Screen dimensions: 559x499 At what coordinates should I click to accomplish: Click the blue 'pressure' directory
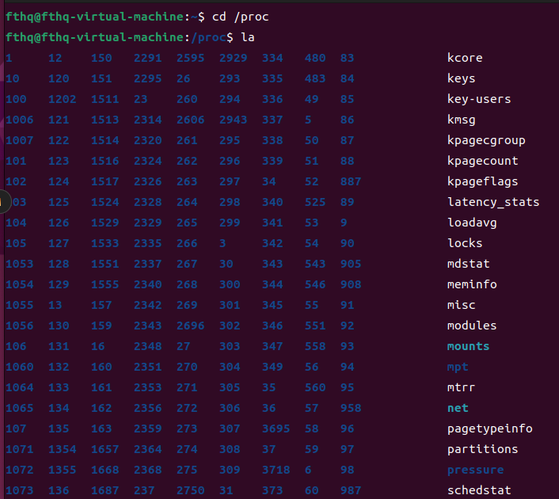click(476, 470)
